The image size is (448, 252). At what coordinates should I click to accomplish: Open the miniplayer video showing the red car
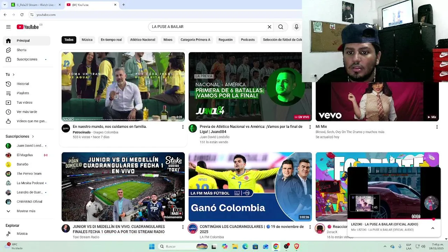pyautogui.click(x=394, y=193)
